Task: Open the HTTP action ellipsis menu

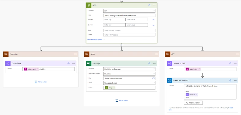Action: tap(154, 5)
